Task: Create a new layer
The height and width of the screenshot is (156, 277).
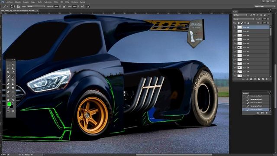Action: point(263,79)
